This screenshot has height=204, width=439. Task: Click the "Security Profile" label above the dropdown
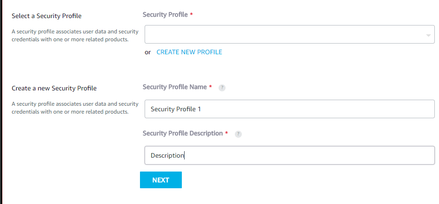(x=165, y=14)
